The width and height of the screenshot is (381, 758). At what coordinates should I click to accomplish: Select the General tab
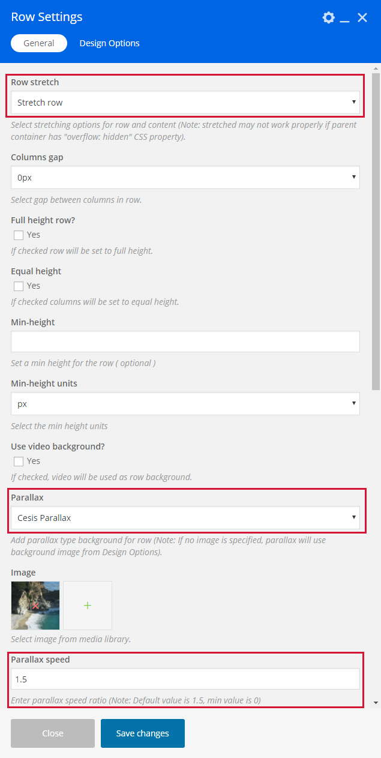point(39,43)
